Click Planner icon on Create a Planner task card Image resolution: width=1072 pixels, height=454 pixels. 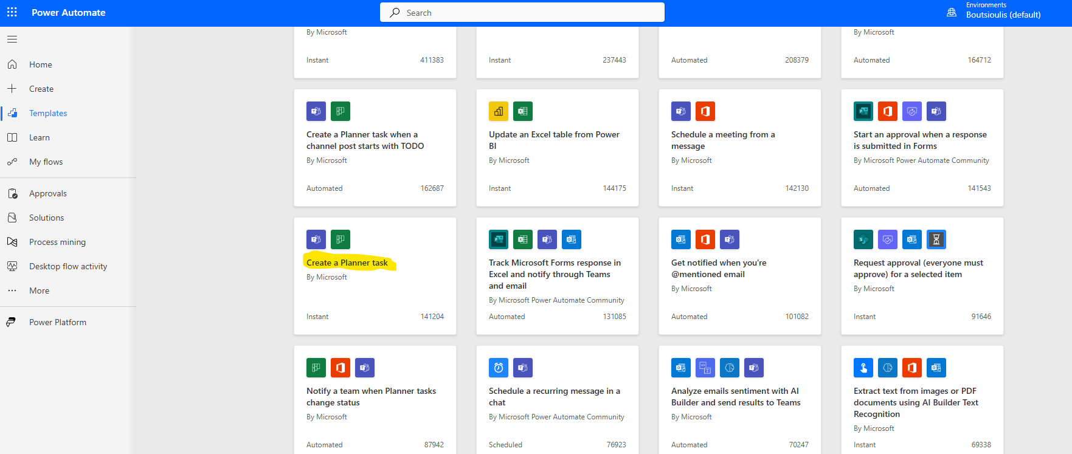click(341, 239)
